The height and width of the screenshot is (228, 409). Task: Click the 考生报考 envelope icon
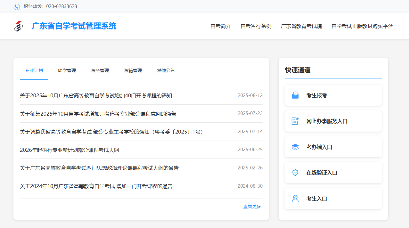pos(295,95)
